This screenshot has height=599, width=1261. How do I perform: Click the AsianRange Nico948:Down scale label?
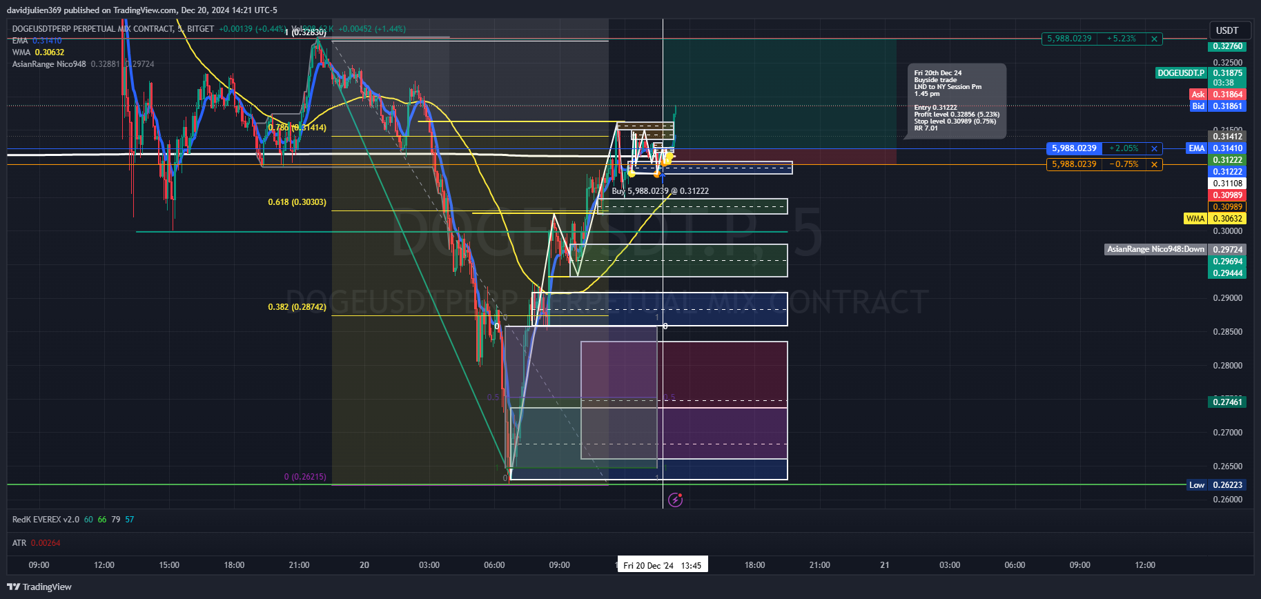pos(1155,250)
